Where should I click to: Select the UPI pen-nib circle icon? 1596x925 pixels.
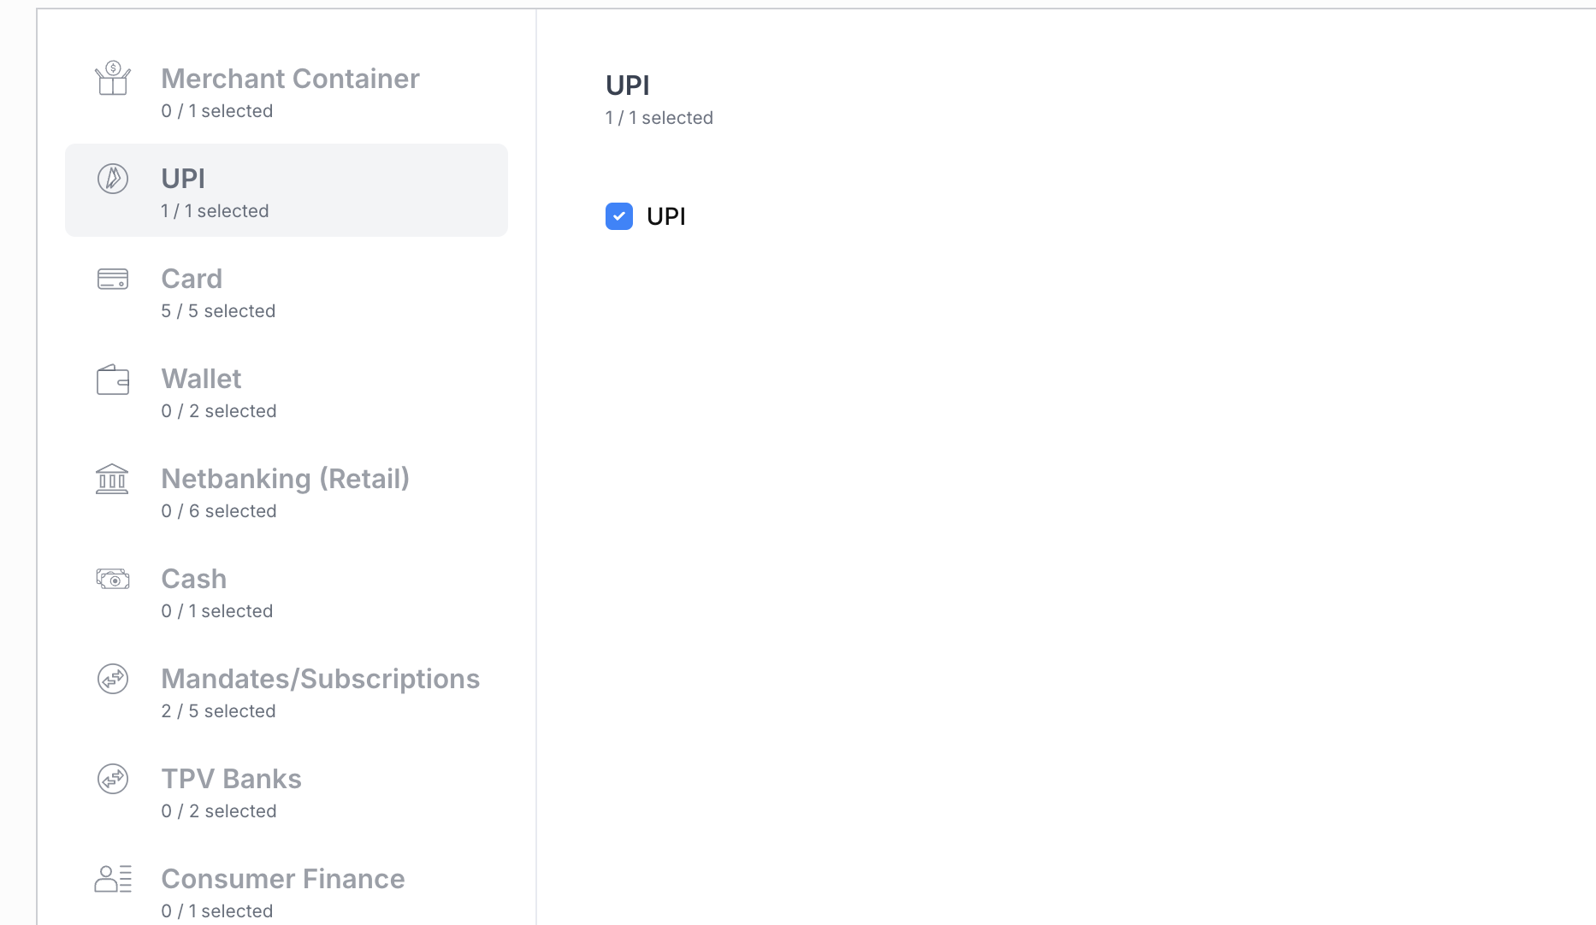click(112, 178)
